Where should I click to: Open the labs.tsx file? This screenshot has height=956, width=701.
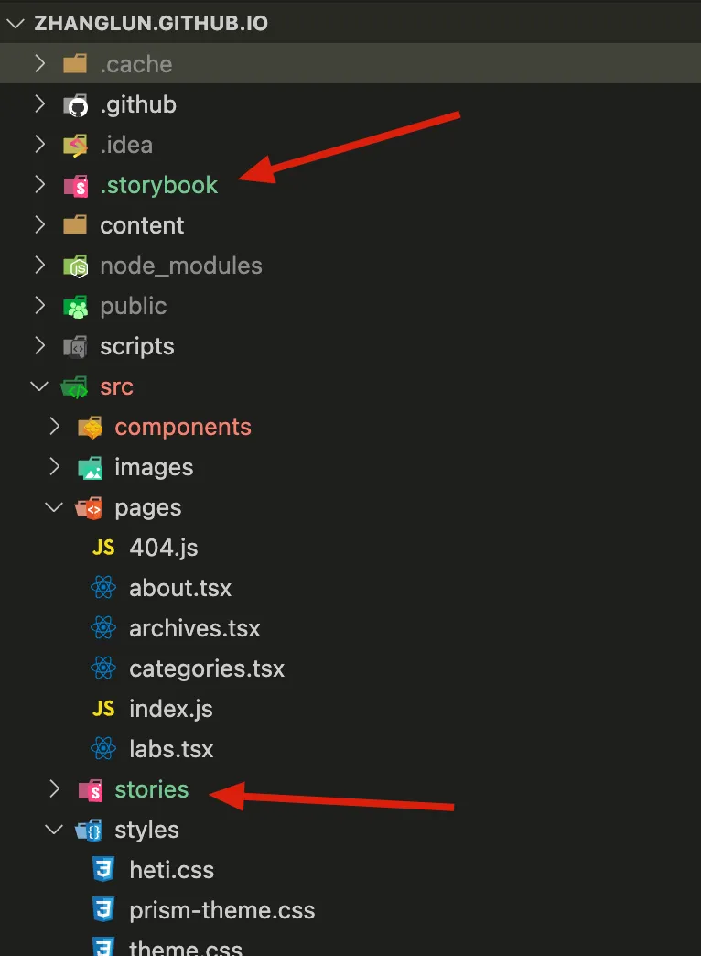[171, 749]
